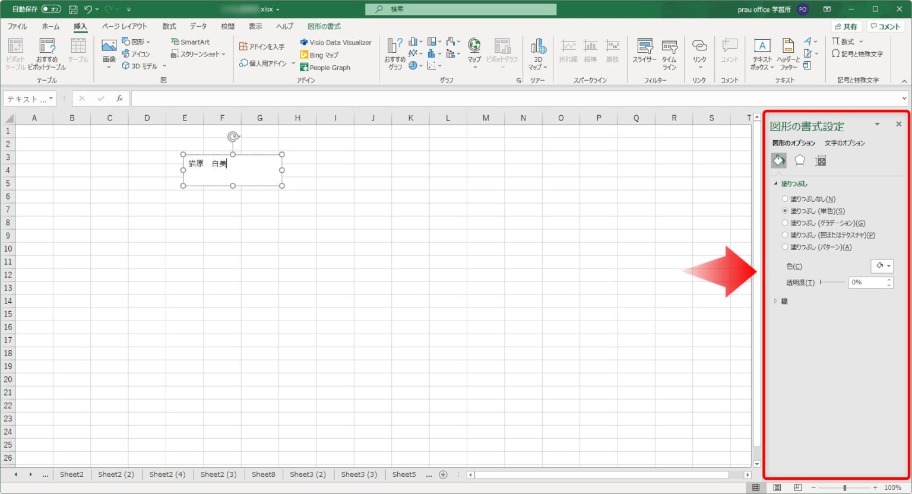Click inside the 透明度 percent field
912x494 pixels.
coord(867,283)
